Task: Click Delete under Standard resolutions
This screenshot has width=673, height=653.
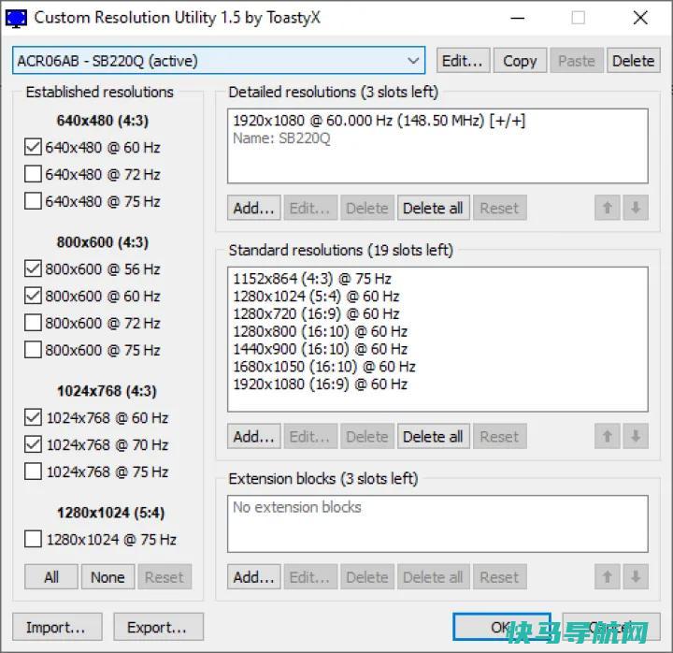Action: 367,437
